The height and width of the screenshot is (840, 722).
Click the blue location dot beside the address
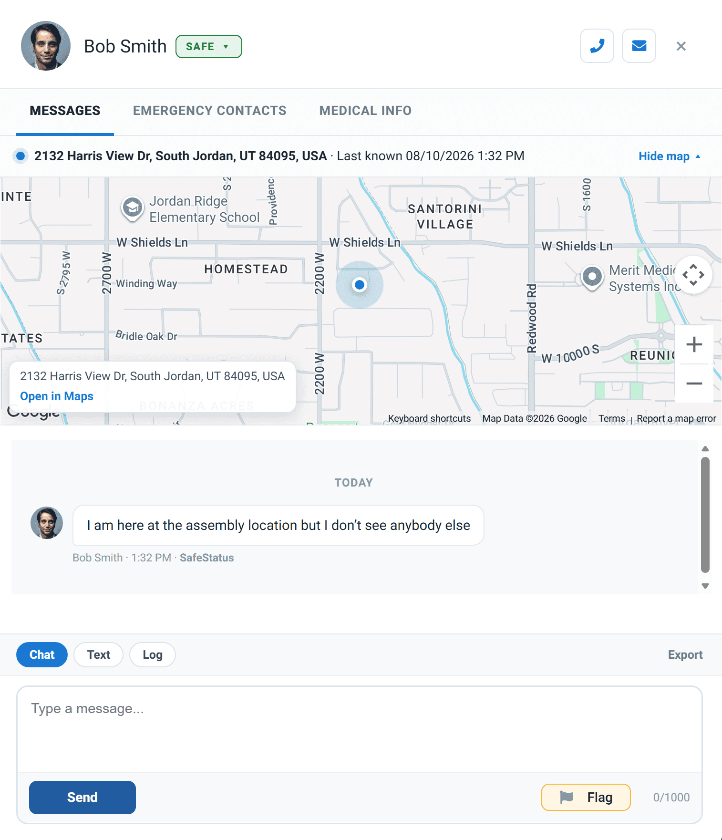click(x=21, y=156)
